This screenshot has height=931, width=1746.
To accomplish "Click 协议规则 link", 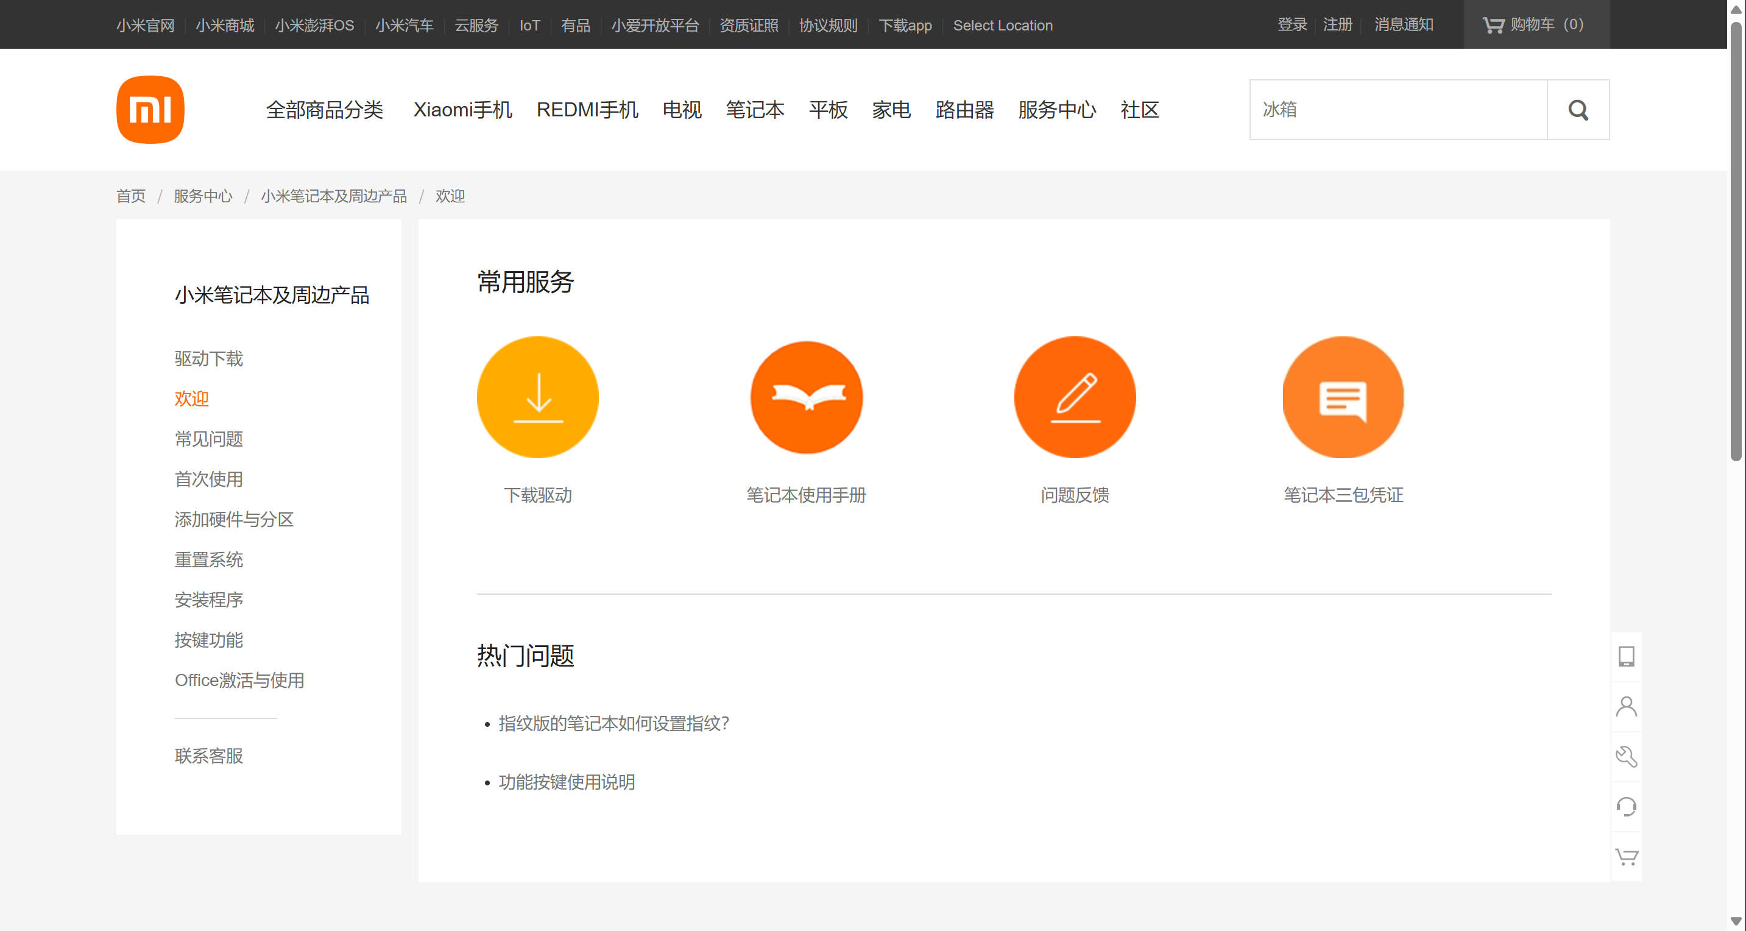I will coord(829,25).
